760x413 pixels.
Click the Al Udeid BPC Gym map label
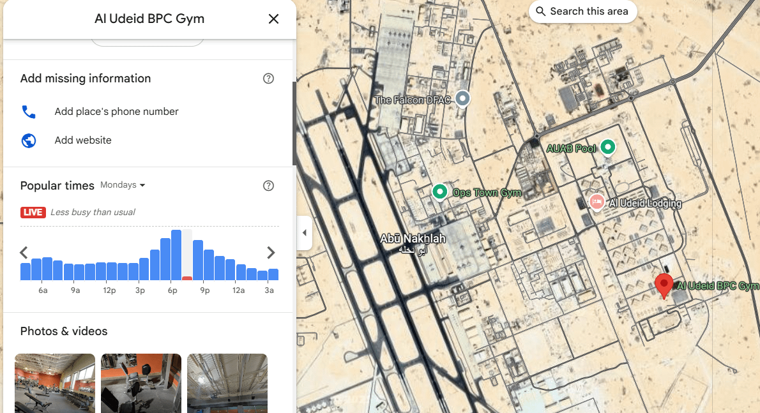coord(717,286)
